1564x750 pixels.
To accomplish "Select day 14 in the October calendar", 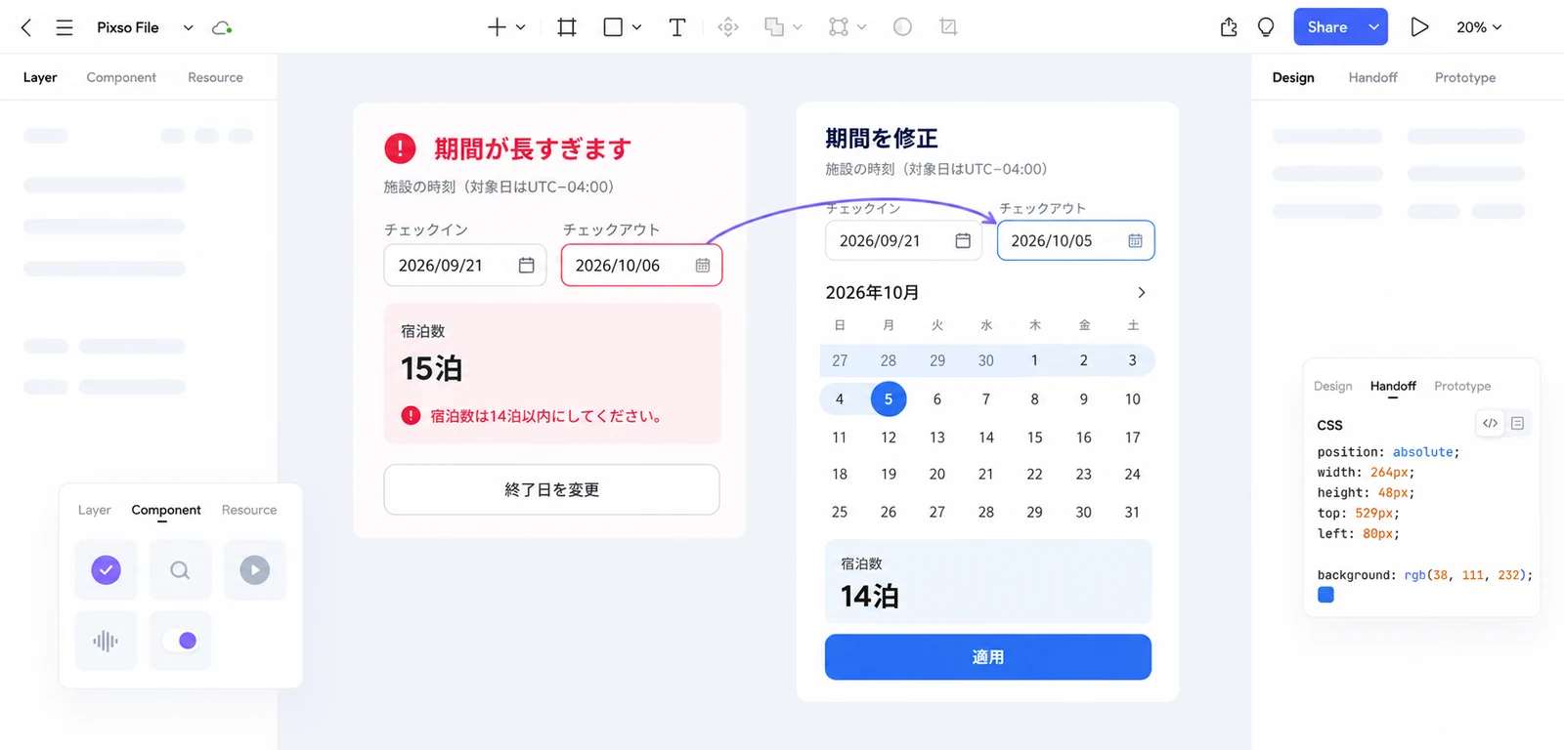I will (985, 437).
